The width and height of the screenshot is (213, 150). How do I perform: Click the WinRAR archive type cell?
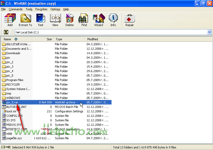(65, 102)
